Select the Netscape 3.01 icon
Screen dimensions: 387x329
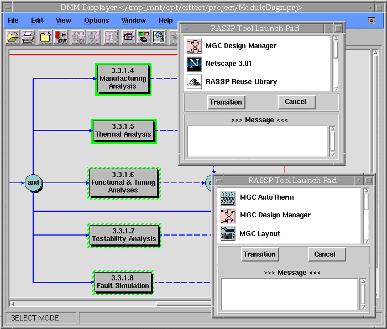[194, 64]
